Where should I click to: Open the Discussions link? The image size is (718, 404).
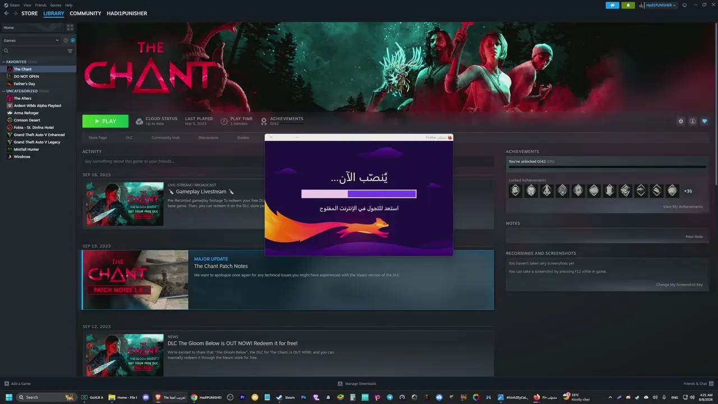point(208,137)
